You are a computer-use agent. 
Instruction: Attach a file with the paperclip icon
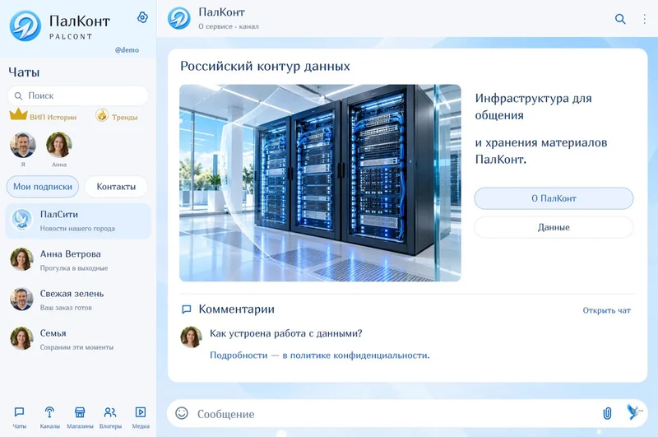point(607,413)
